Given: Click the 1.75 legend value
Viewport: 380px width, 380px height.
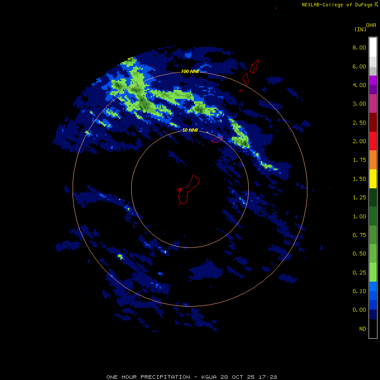Looking at the screenshot, I should (359, 160).
